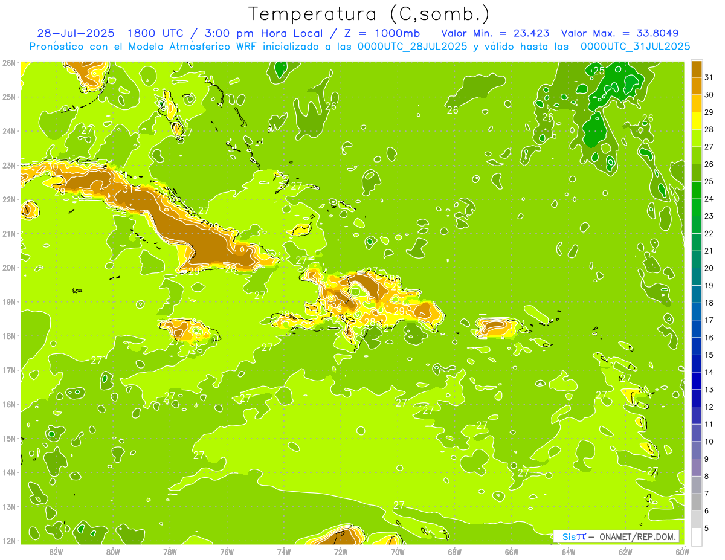This screenshot has height=560, width=725.
Task: Click the 24N latitude axis label
Action: click(9, 131)
